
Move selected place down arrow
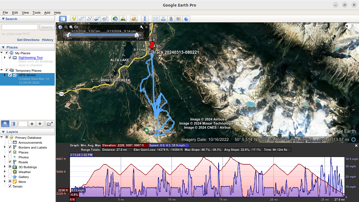(x=40, y=124)
